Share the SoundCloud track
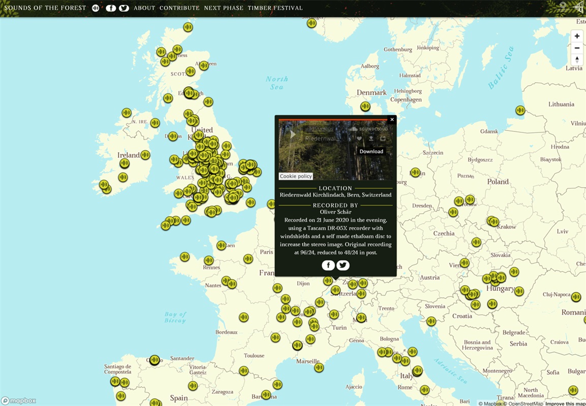 [x=383, y=139]
